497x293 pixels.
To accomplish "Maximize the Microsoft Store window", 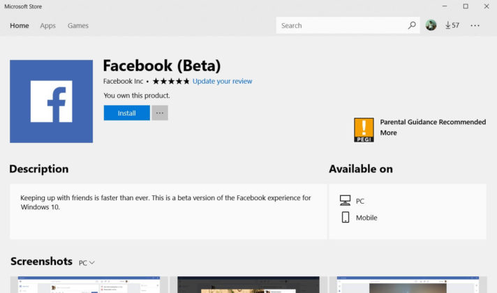I will [x=466, y=6].
